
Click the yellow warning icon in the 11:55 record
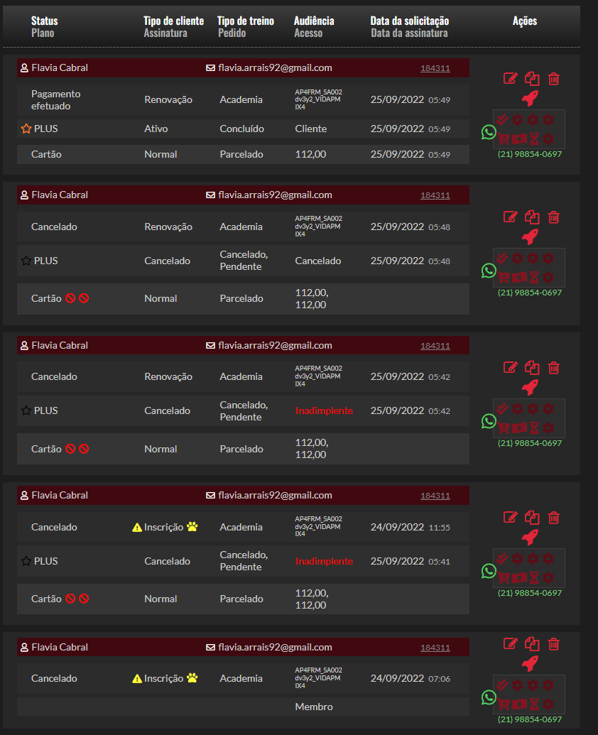point(137,528)
